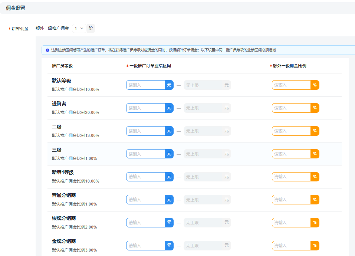Focus 普通分销商 minimum performance amount input
The height and width of the screenshot is (256, 355).
coord(145,200)
